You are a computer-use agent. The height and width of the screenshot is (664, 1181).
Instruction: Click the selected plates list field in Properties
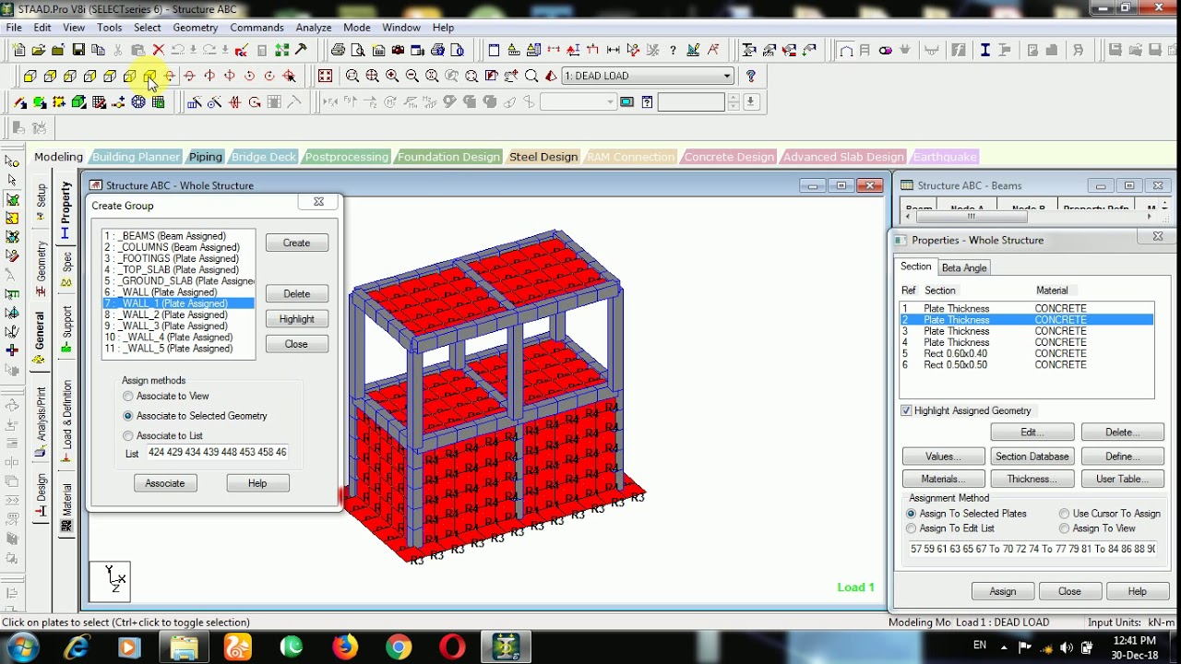pyautogui.click(x=1032, y=549)
